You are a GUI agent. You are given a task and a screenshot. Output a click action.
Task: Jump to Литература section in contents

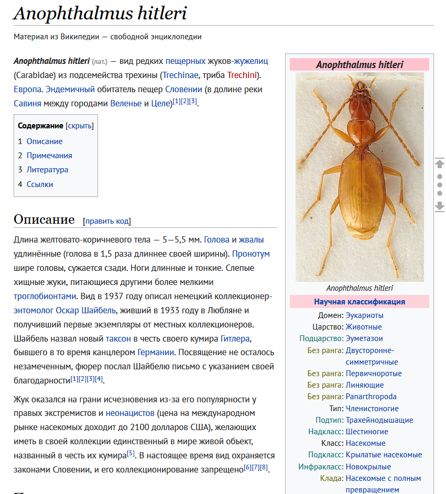coord(47,170)
